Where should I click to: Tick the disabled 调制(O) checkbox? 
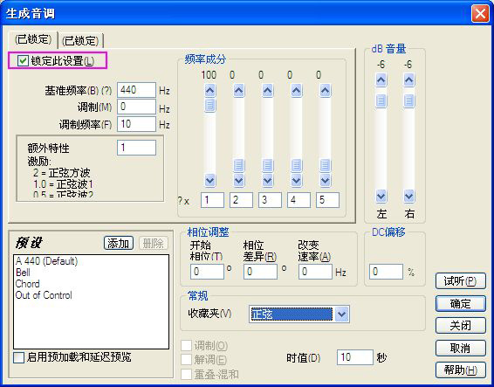point(186,345)
